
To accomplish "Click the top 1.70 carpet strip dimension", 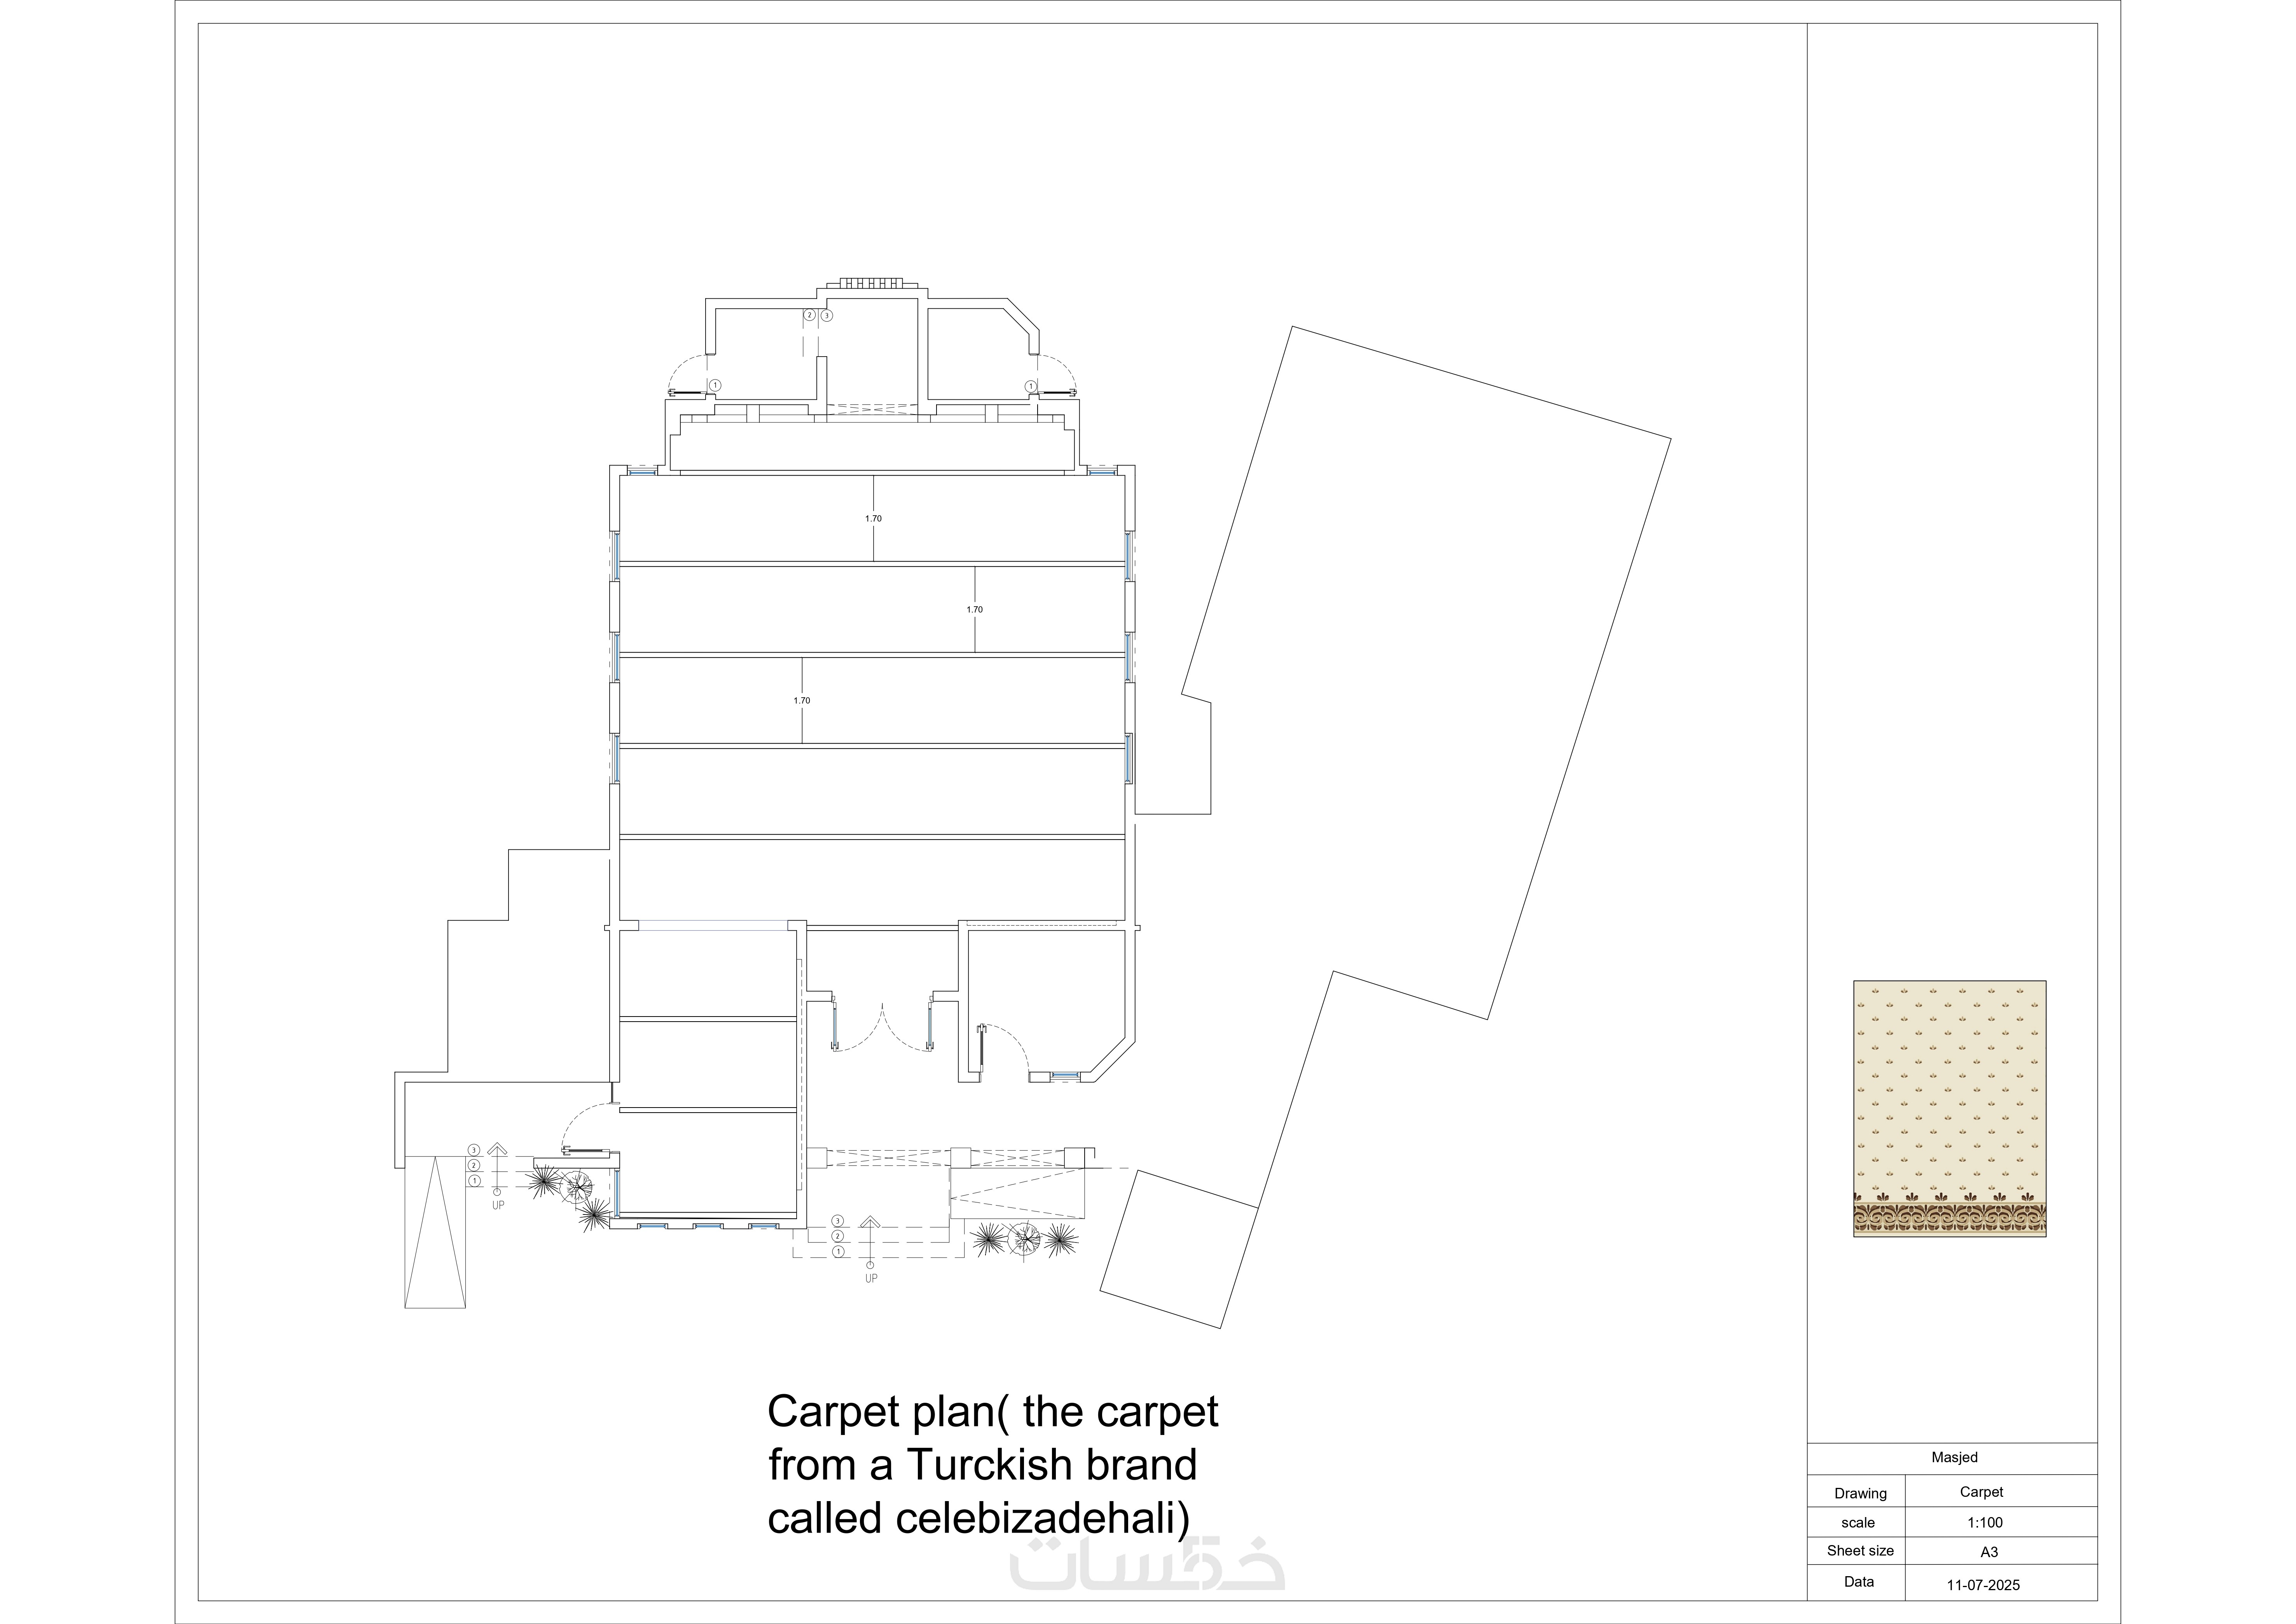I will coord(873,518).
